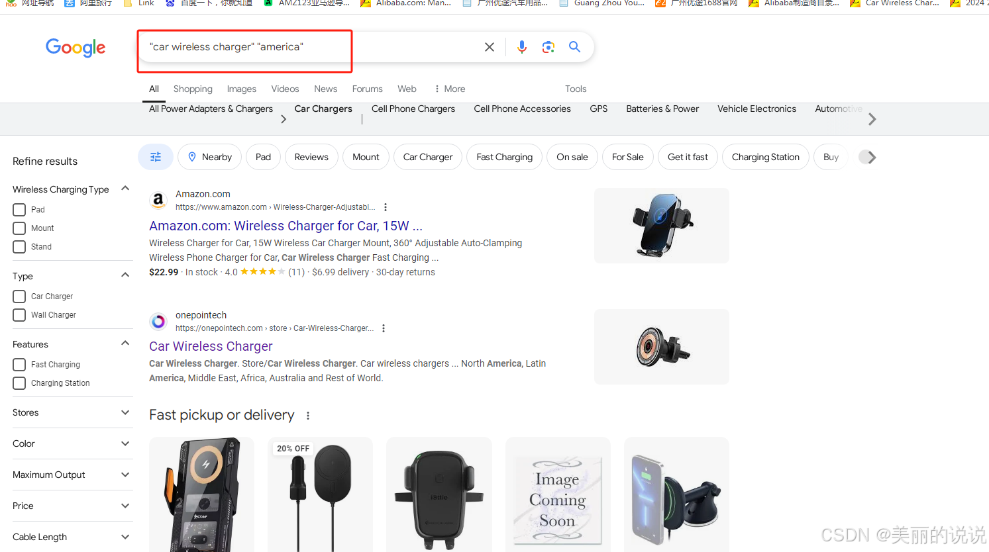The height and width of the screenshot is (552, 989).
Task: Open the filter sliders chip icon
Action: point(156,157)
